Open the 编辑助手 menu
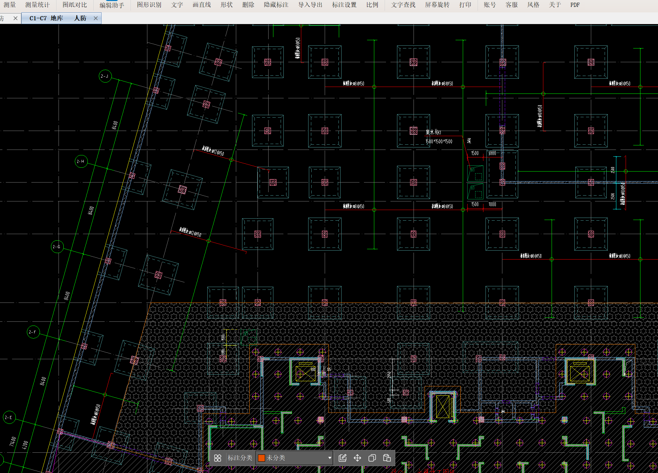Screen dimensions: 658x473 point(112,5)
